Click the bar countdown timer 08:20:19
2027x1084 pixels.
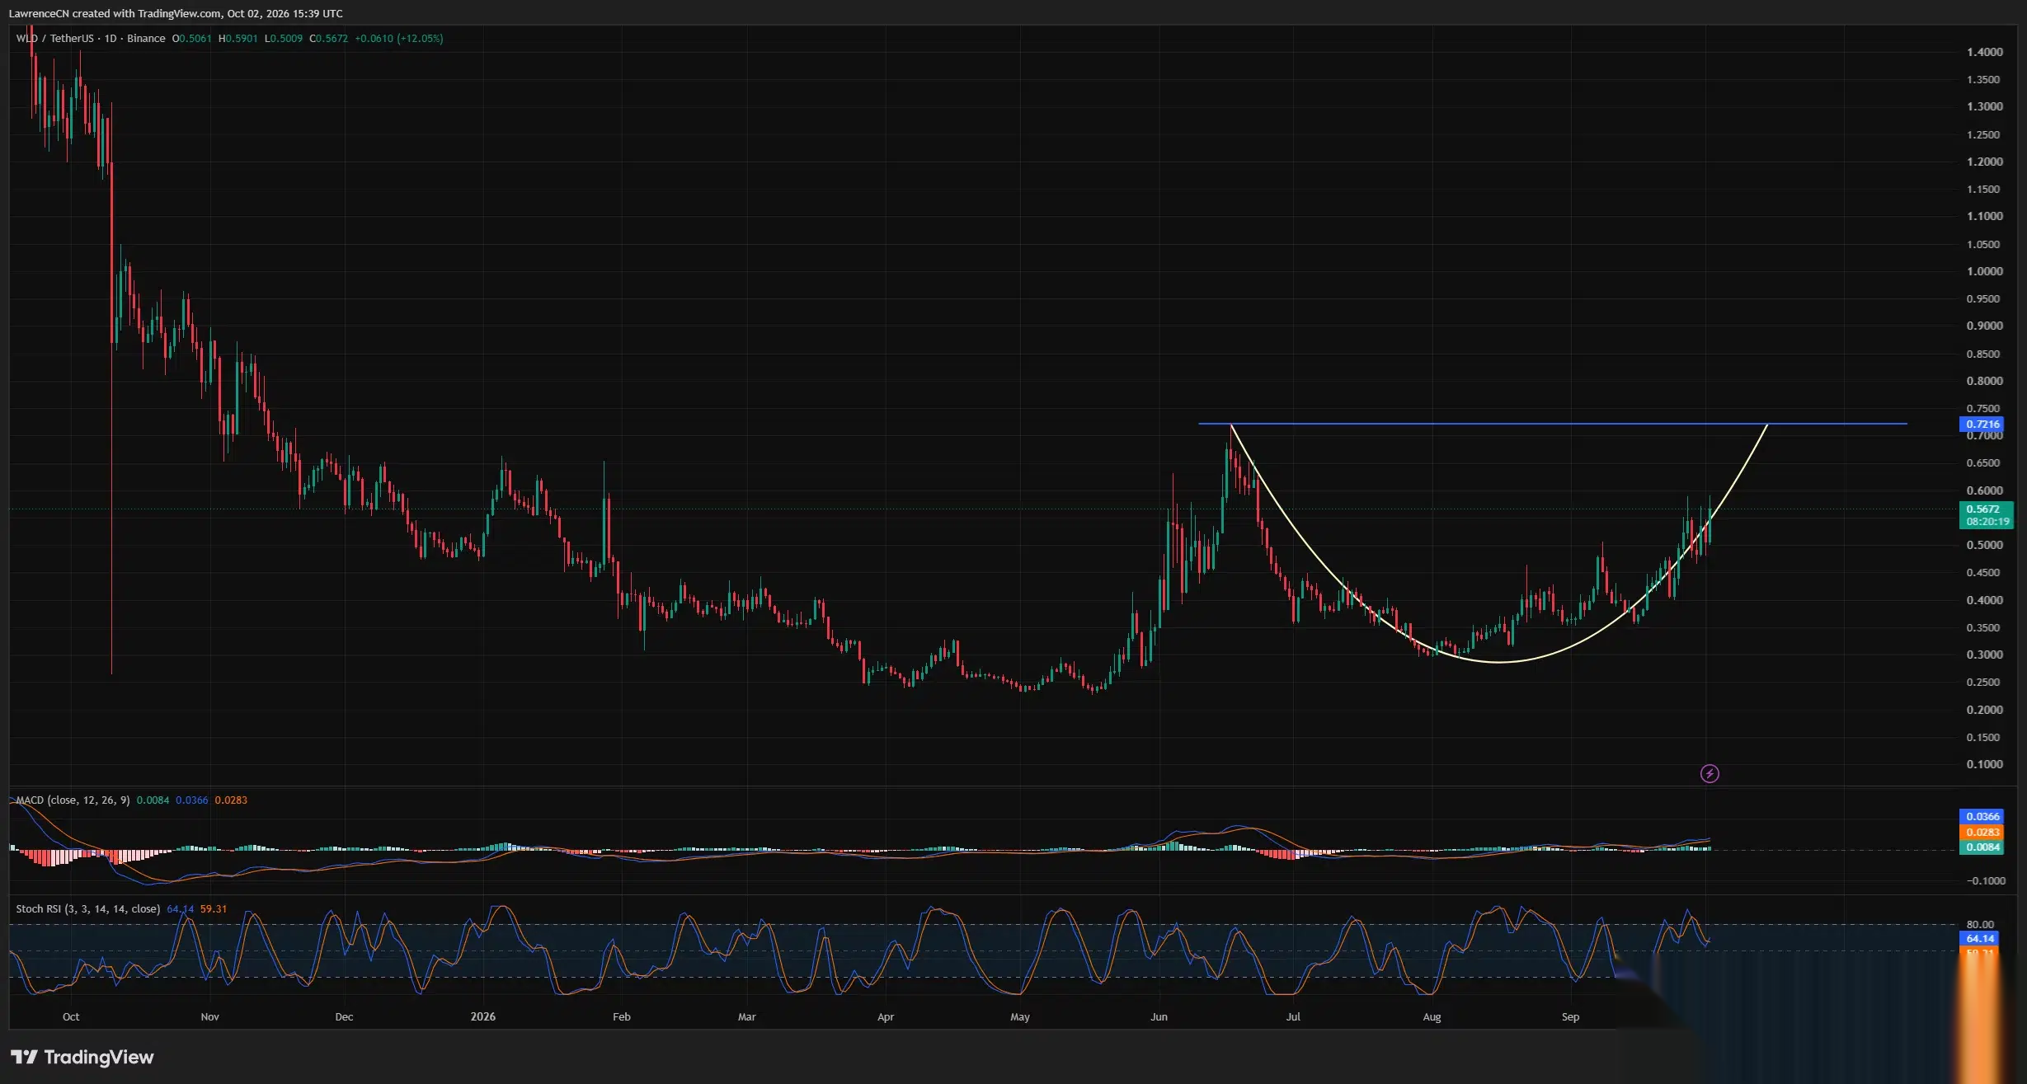(1986, 522)
